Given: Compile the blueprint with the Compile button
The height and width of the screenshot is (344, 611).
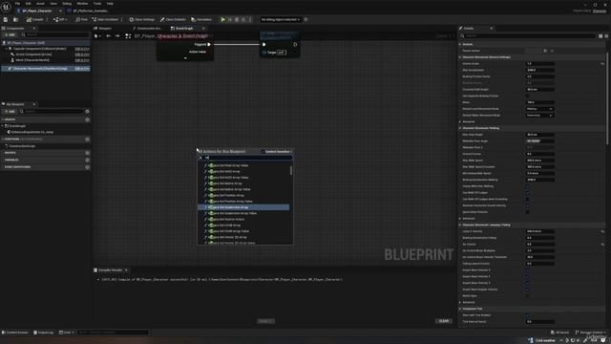Looking at the screenshot, I should [x=35, y=19].
